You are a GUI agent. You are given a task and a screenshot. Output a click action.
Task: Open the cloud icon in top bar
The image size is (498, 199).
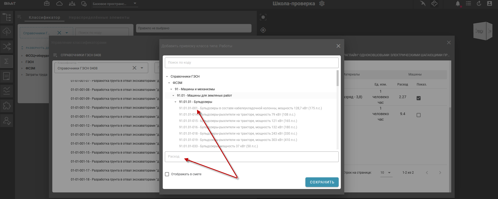click(x=59, y=3)
